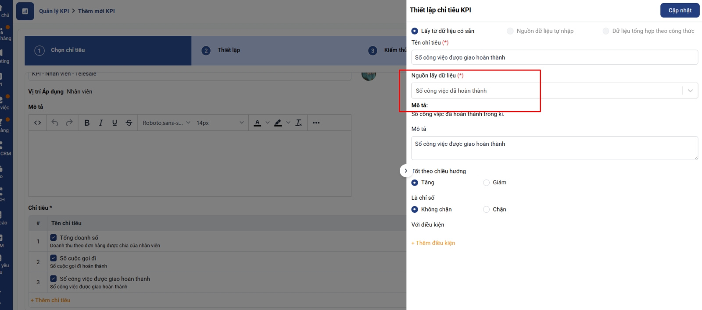Image resolution: width=702 pixels, height=310 pixels.
Task: Click the source code view icon
Action: (38, 123)
